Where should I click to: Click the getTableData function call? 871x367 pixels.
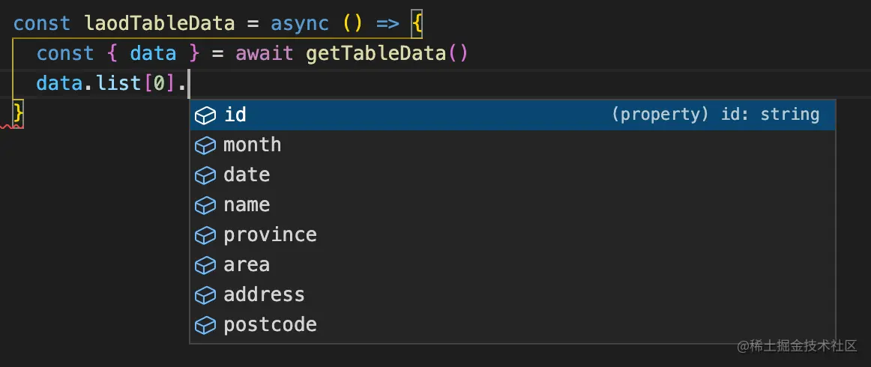[376, 53]
